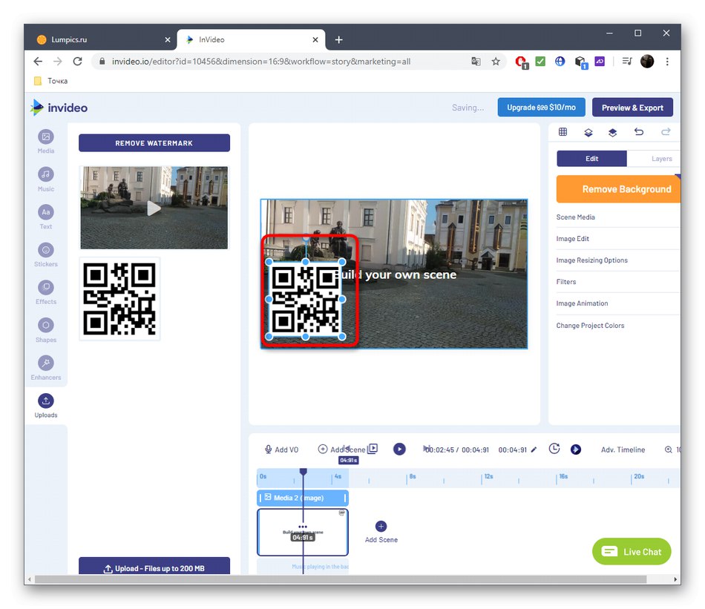Open the Media panel in sidebar
The image size is (705, 609).
click(46, 141)
